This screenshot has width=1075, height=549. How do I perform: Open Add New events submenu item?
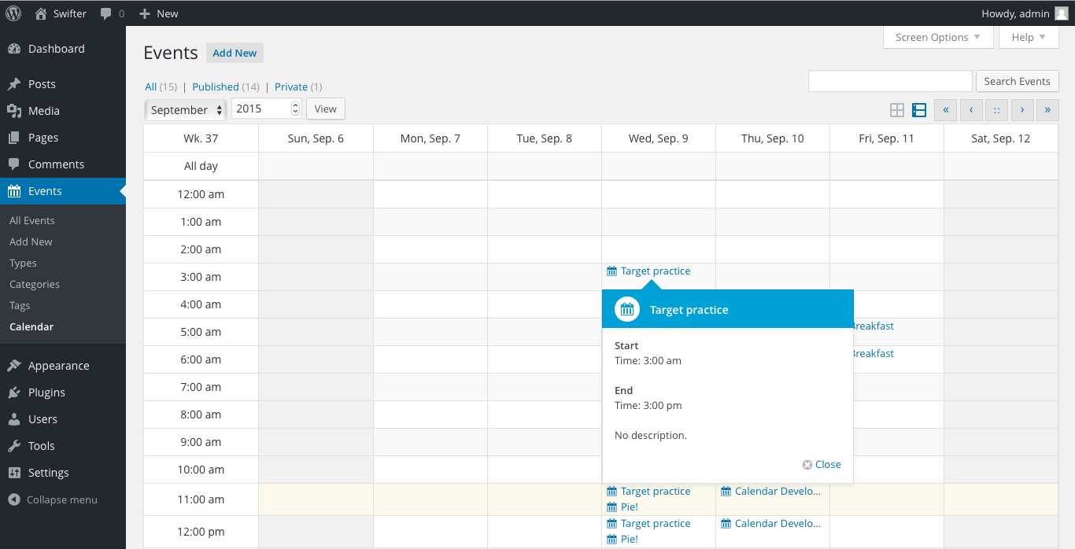coord(31,241)
